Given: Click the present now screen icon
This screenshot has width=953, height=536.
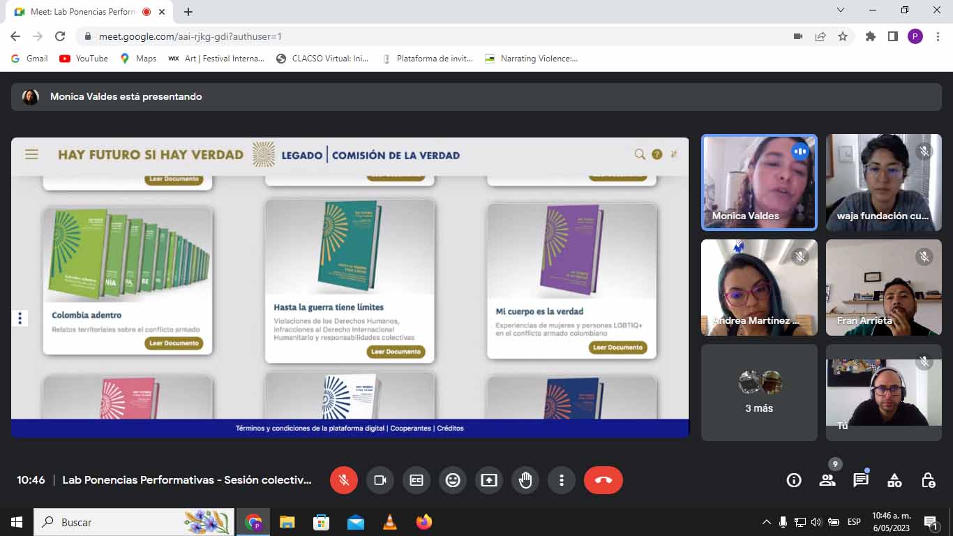Looking at the screenshot, I should [x=489, y=480].
